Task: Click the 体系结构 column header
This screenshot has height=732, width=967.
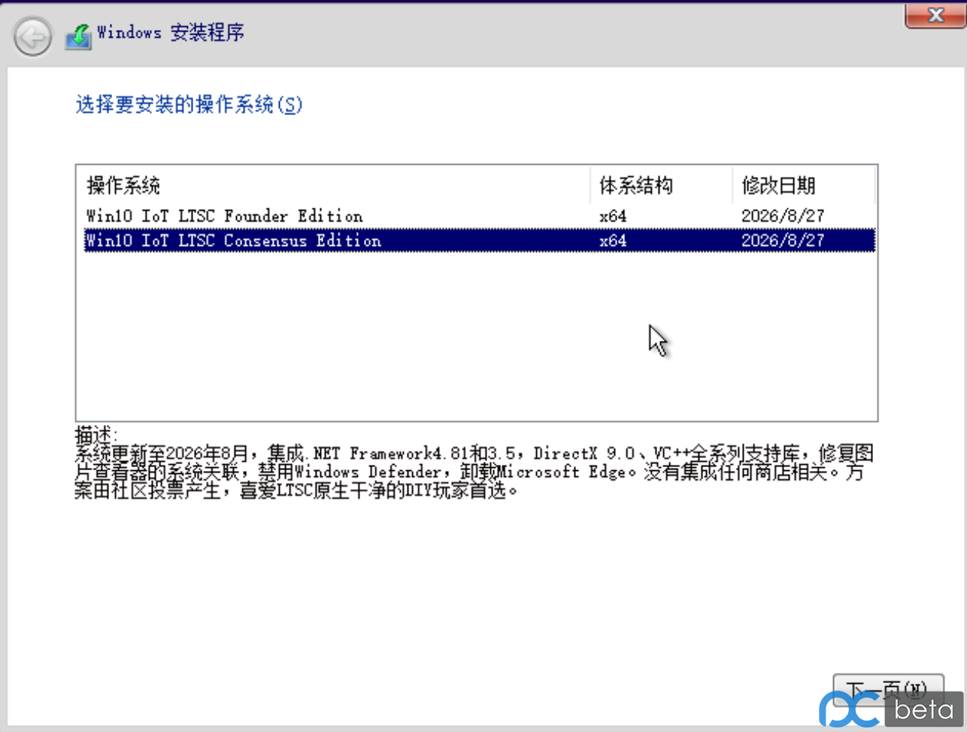Action: (x=661, y=185)
